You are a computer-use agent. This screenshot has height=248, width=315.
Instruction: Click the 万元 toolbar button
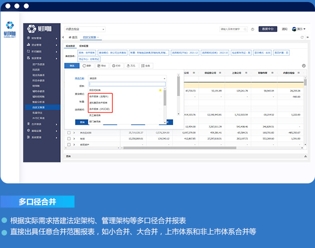tap(131, 66)
